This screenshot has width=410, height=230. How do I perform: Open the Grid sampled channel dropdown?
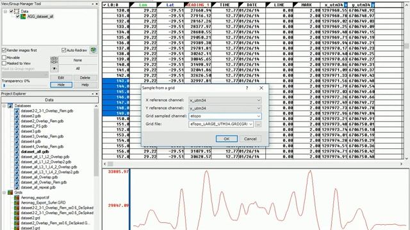tap(258, 116)
